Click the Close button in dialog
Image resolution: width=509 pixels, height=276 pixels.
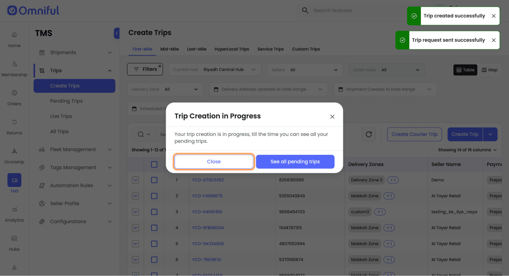click(214, 161)
